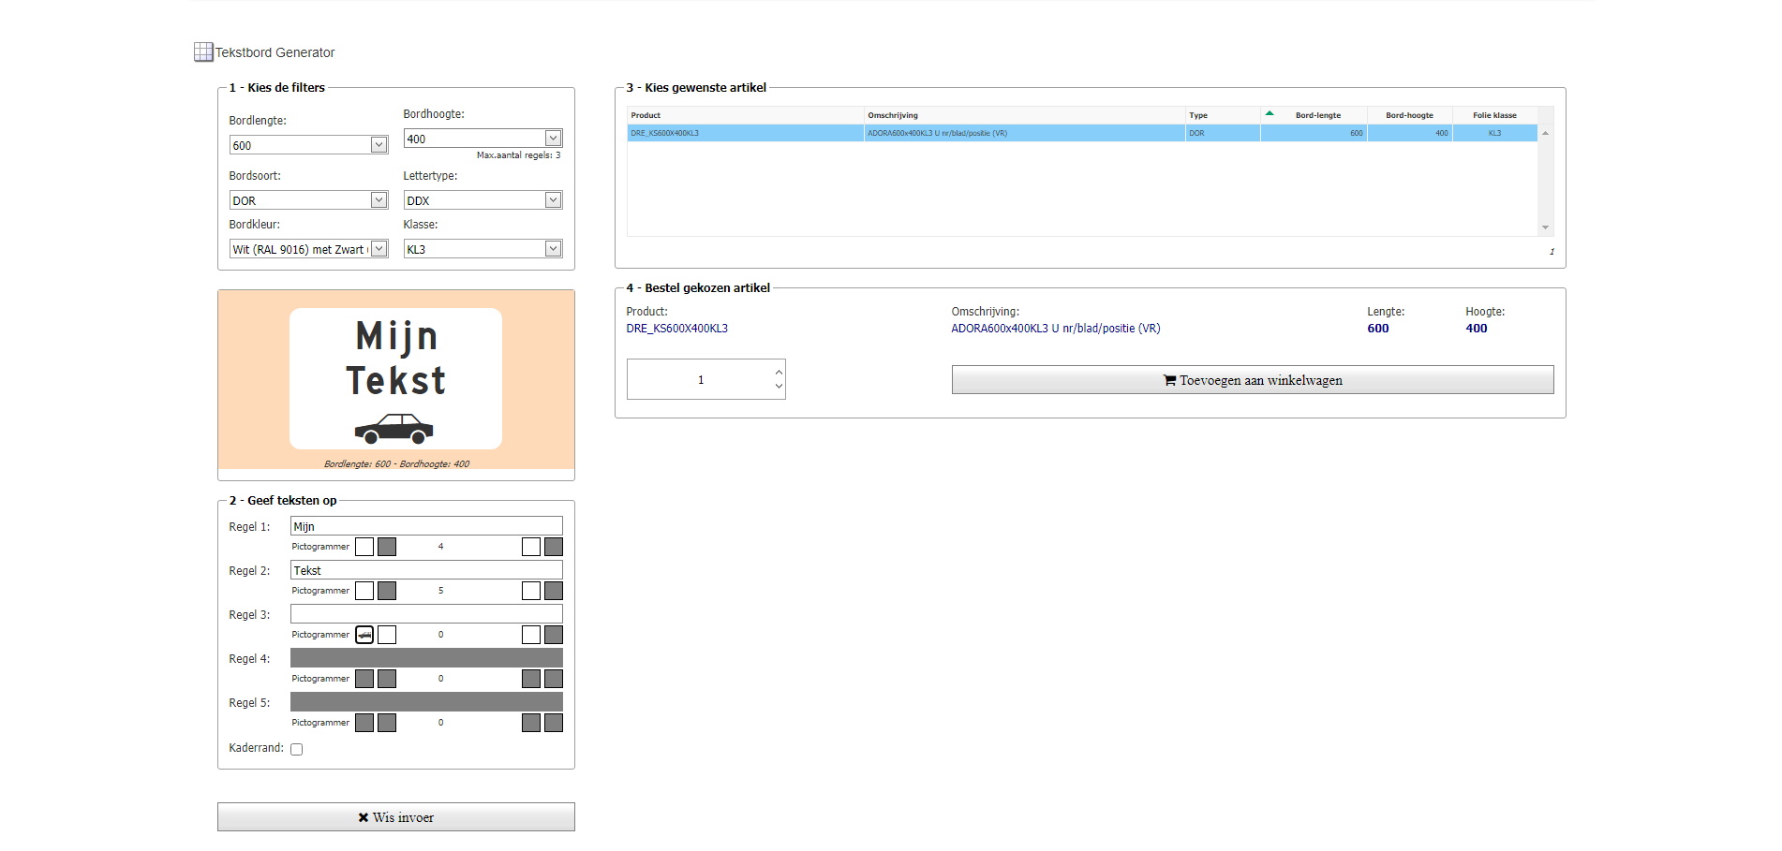Sort the article table by Omschrijving column
This screenshot has height=851, width=1782.
coord(1025,115)
